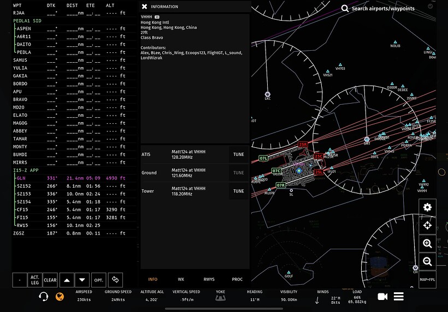The width and height of the screenshot is (448, 312).
Task: Open the RWYS tab
Action: [x=209, y=279]
